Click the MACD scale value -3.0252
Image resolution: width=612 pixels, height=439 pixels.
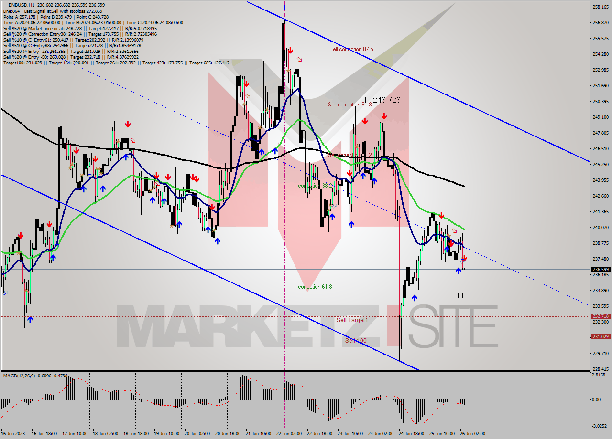click(600, 426)
